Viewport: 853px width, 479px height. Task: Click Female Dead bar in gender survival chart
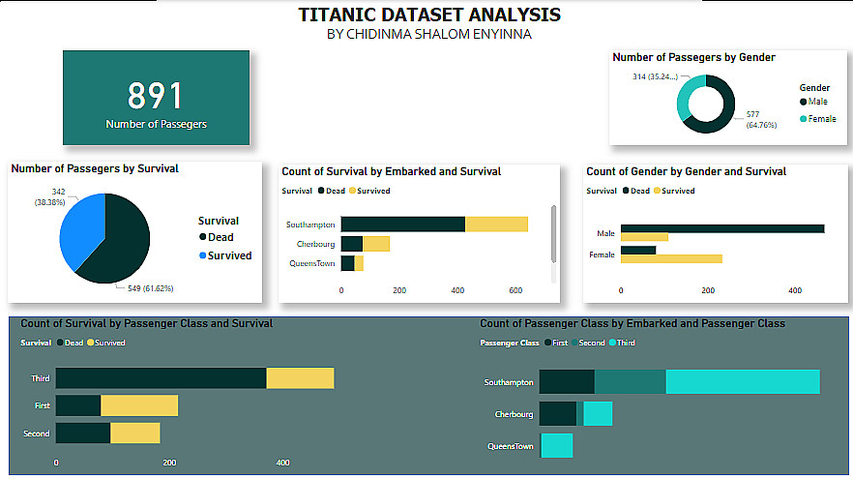coord(638,251)
